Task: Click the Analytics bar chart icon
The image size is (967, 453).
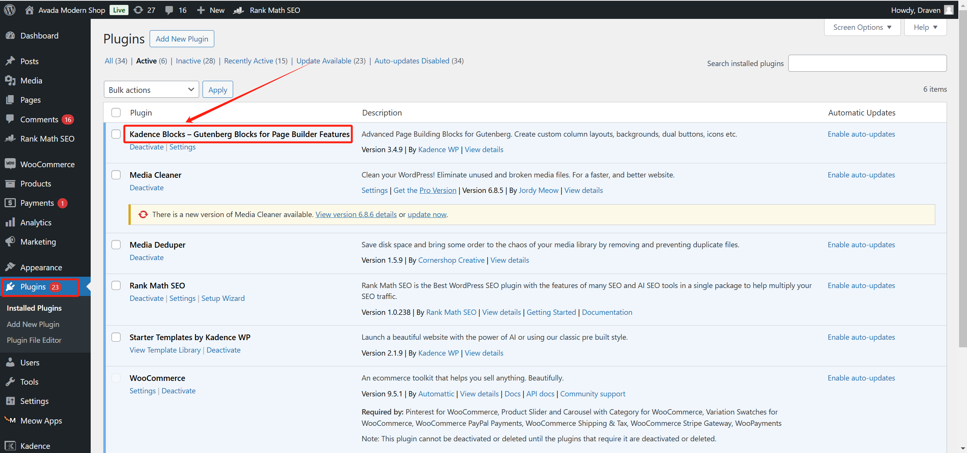Action: [10, 222]
